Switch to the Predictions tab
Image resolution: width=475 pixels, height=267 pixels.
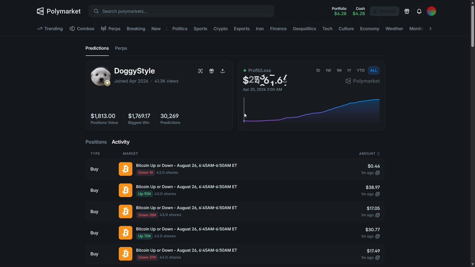(97, 48)
